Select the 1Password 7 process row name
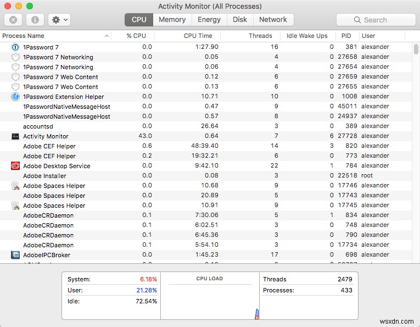420x327 pixels. 41,47
